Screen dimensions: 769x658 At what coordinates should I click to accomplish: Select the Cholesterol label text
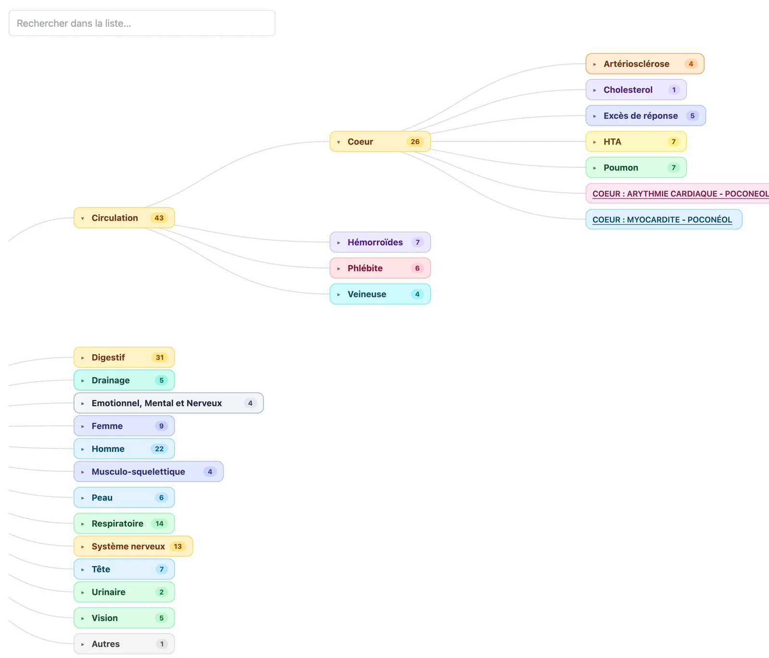(628, 89)
